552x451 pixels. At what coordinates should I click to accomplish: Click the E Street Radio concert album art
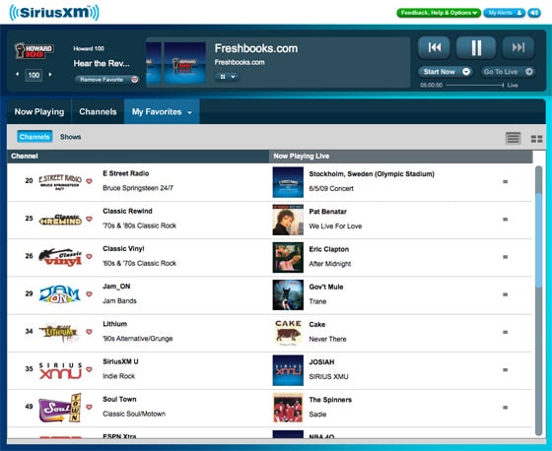pyautogui.click(x=288, y=182)
